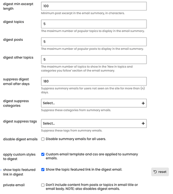The width and height of the screenshot is (173, 194).
Task: Click the 'private email' setting name
Action: pyautogui.click(x=14, y=185)
